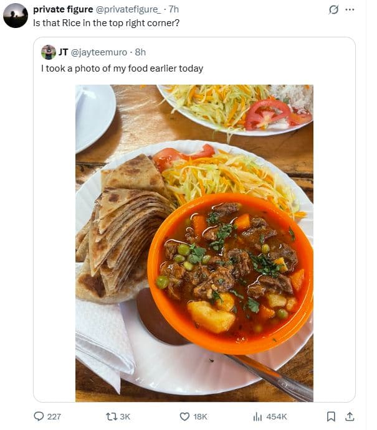Open the view analytics bar chart icon
The height and width of the screenshot is (430, 377).
click(x=257, y=416)
